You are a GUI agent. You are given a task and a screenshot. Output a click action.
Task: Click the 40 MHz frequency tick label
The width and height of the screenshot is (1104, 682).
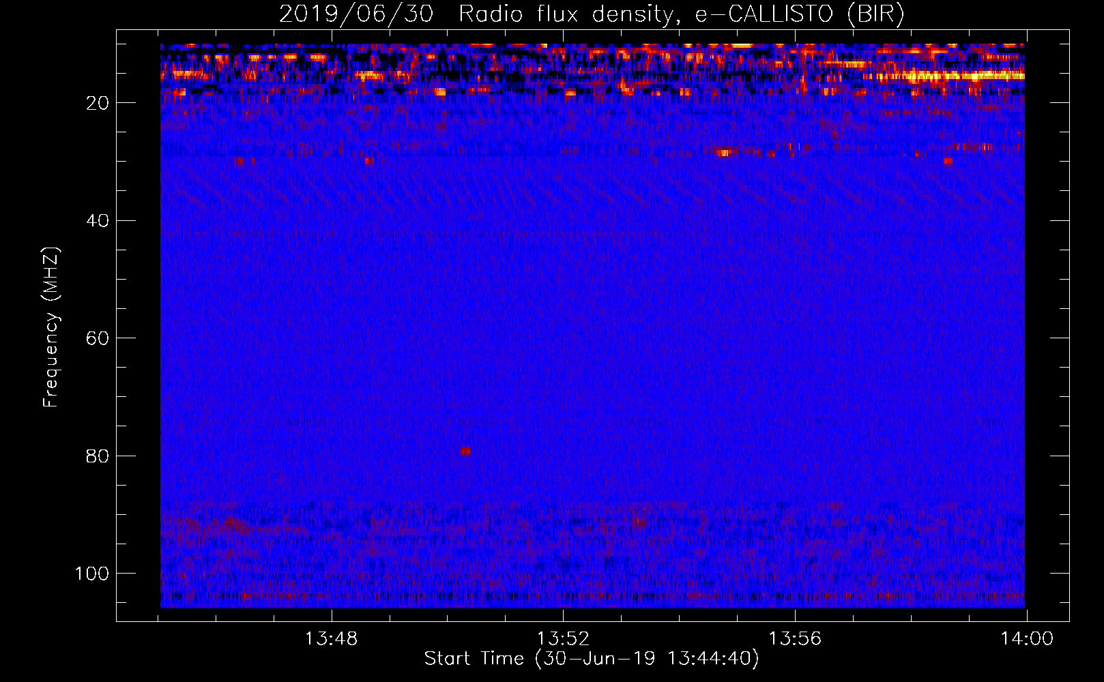[x=98, y=221]
